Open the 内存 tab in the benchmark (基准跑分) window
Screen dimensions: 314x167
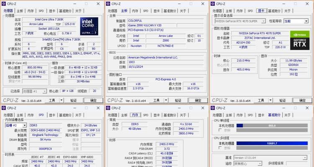(x=239, y=115)
